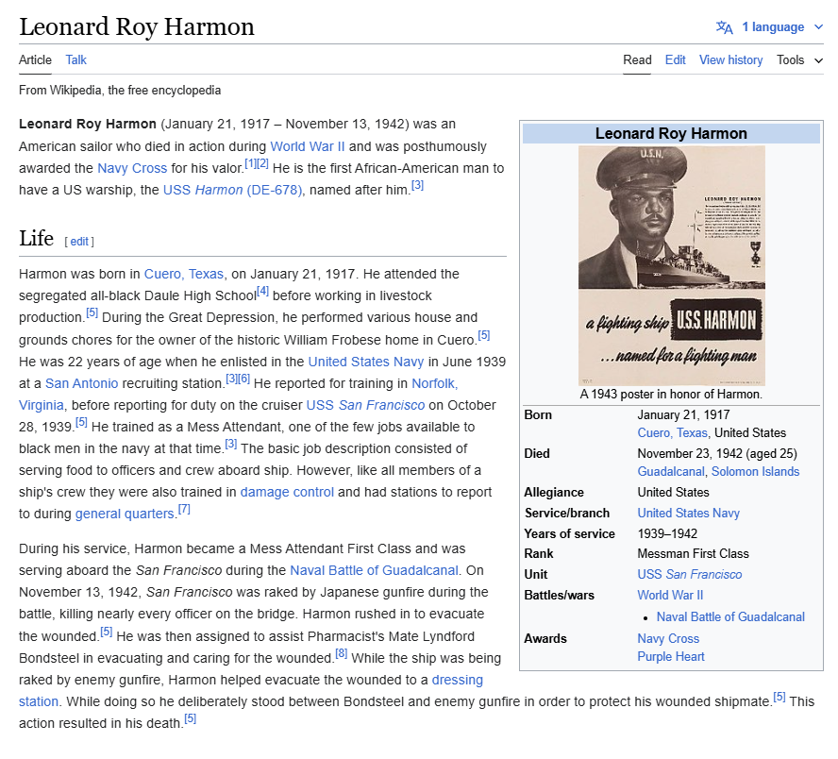Screen dimensions: 838x759
Task: Edit the Life section
Action: [79, 242]
